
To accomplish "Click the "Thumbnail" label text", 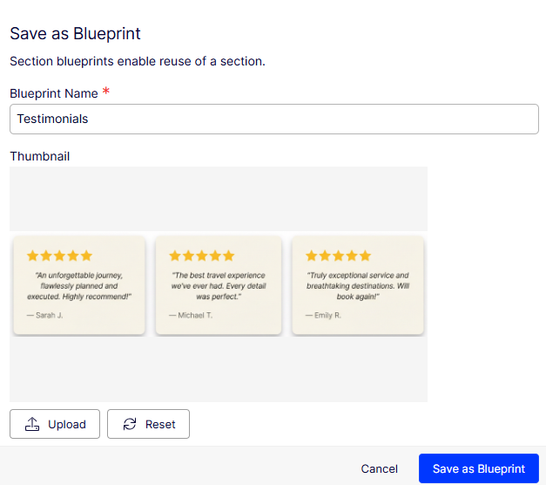I will click(x=40, y=156).
